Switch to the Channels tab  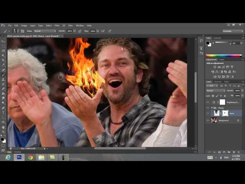pyautogui.click(x=217, y=82)
